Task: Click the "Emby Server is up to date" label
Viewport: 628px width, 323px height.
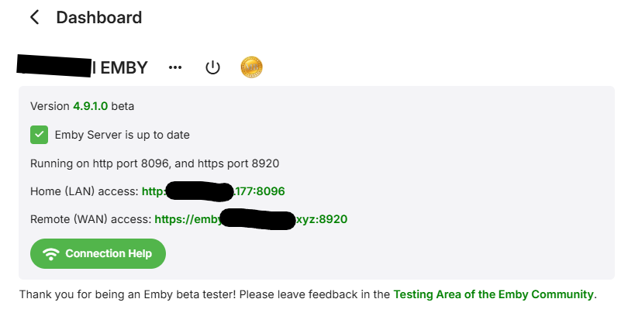Action: pos(122,135)
